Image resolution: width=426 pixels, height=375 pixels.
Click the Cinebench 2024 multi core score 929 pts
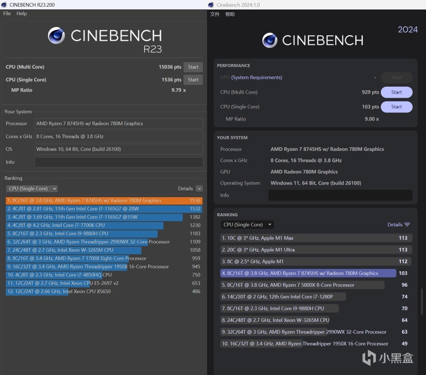tap(370, 92)
